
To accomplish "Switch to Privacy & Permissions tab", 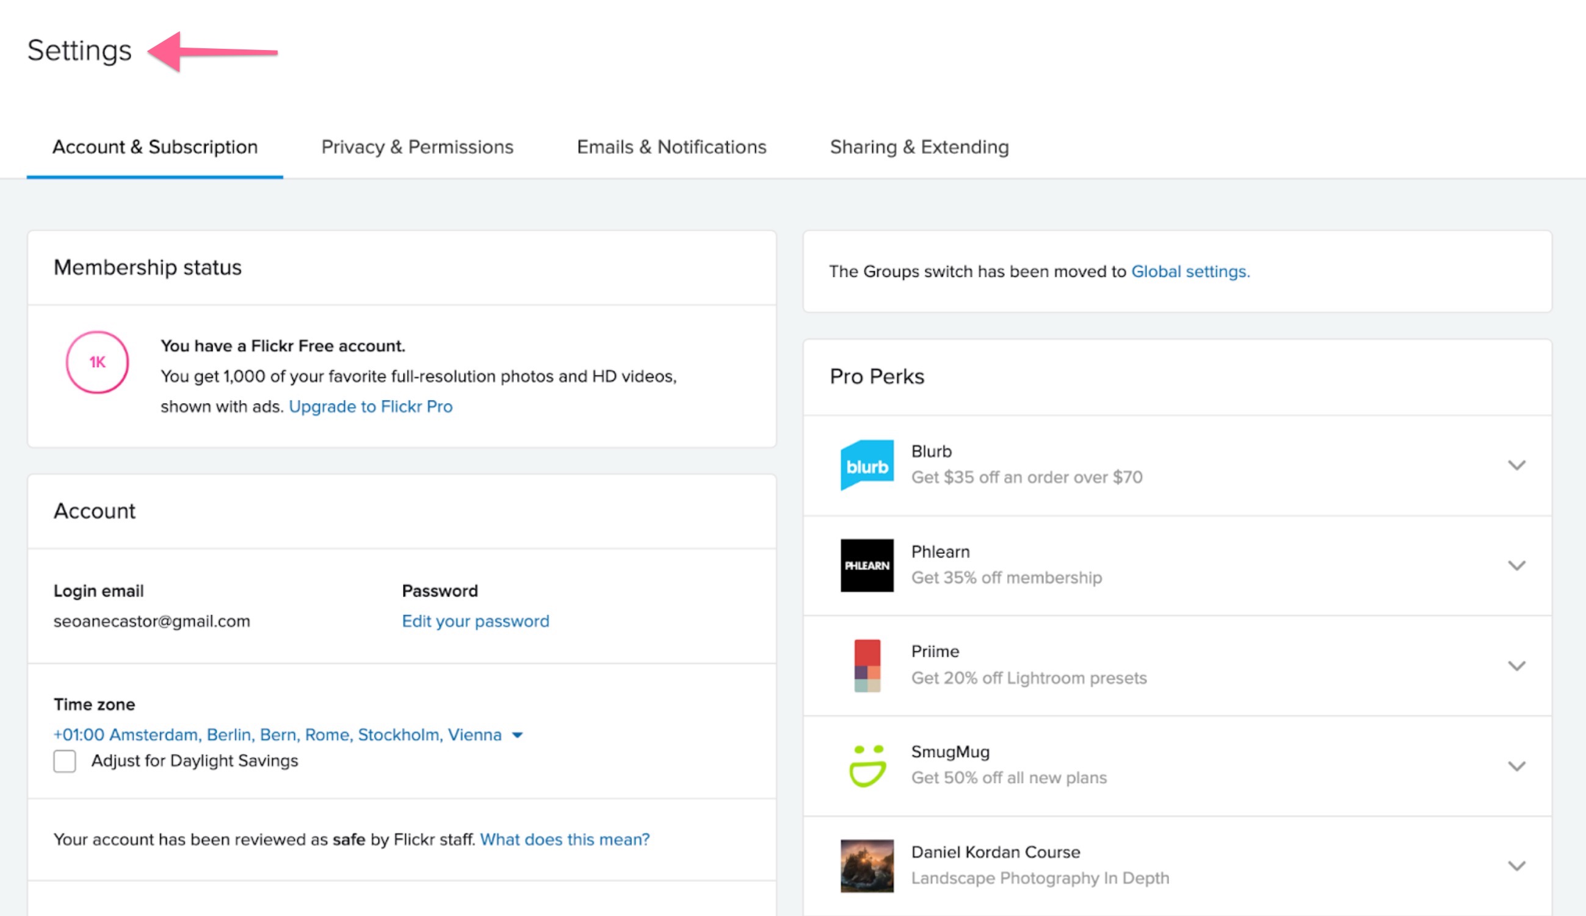I will [417, 147].
